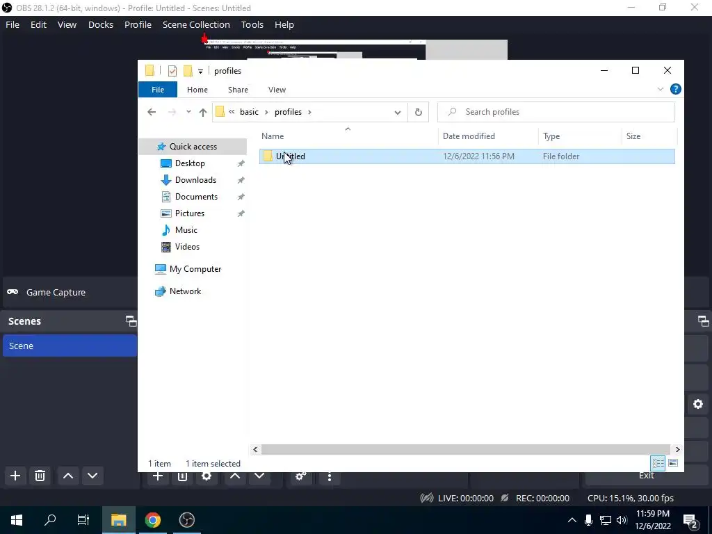Open recent locations dropdown arrow
The width and height of the screenshot is (712, 534).
point(188,112)
